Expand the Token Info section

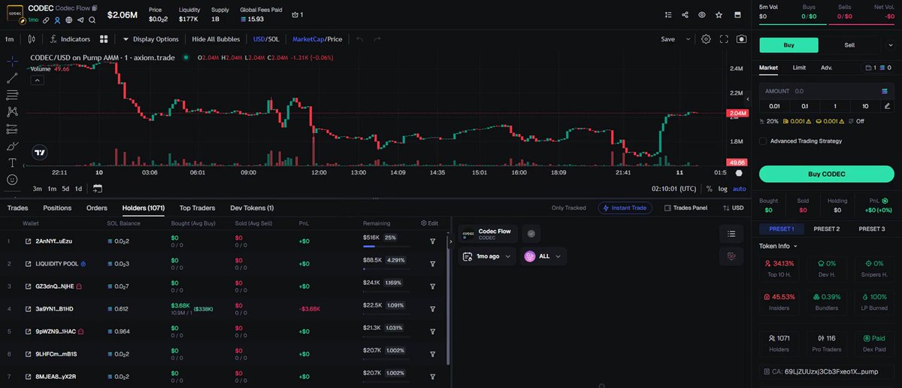778,246
